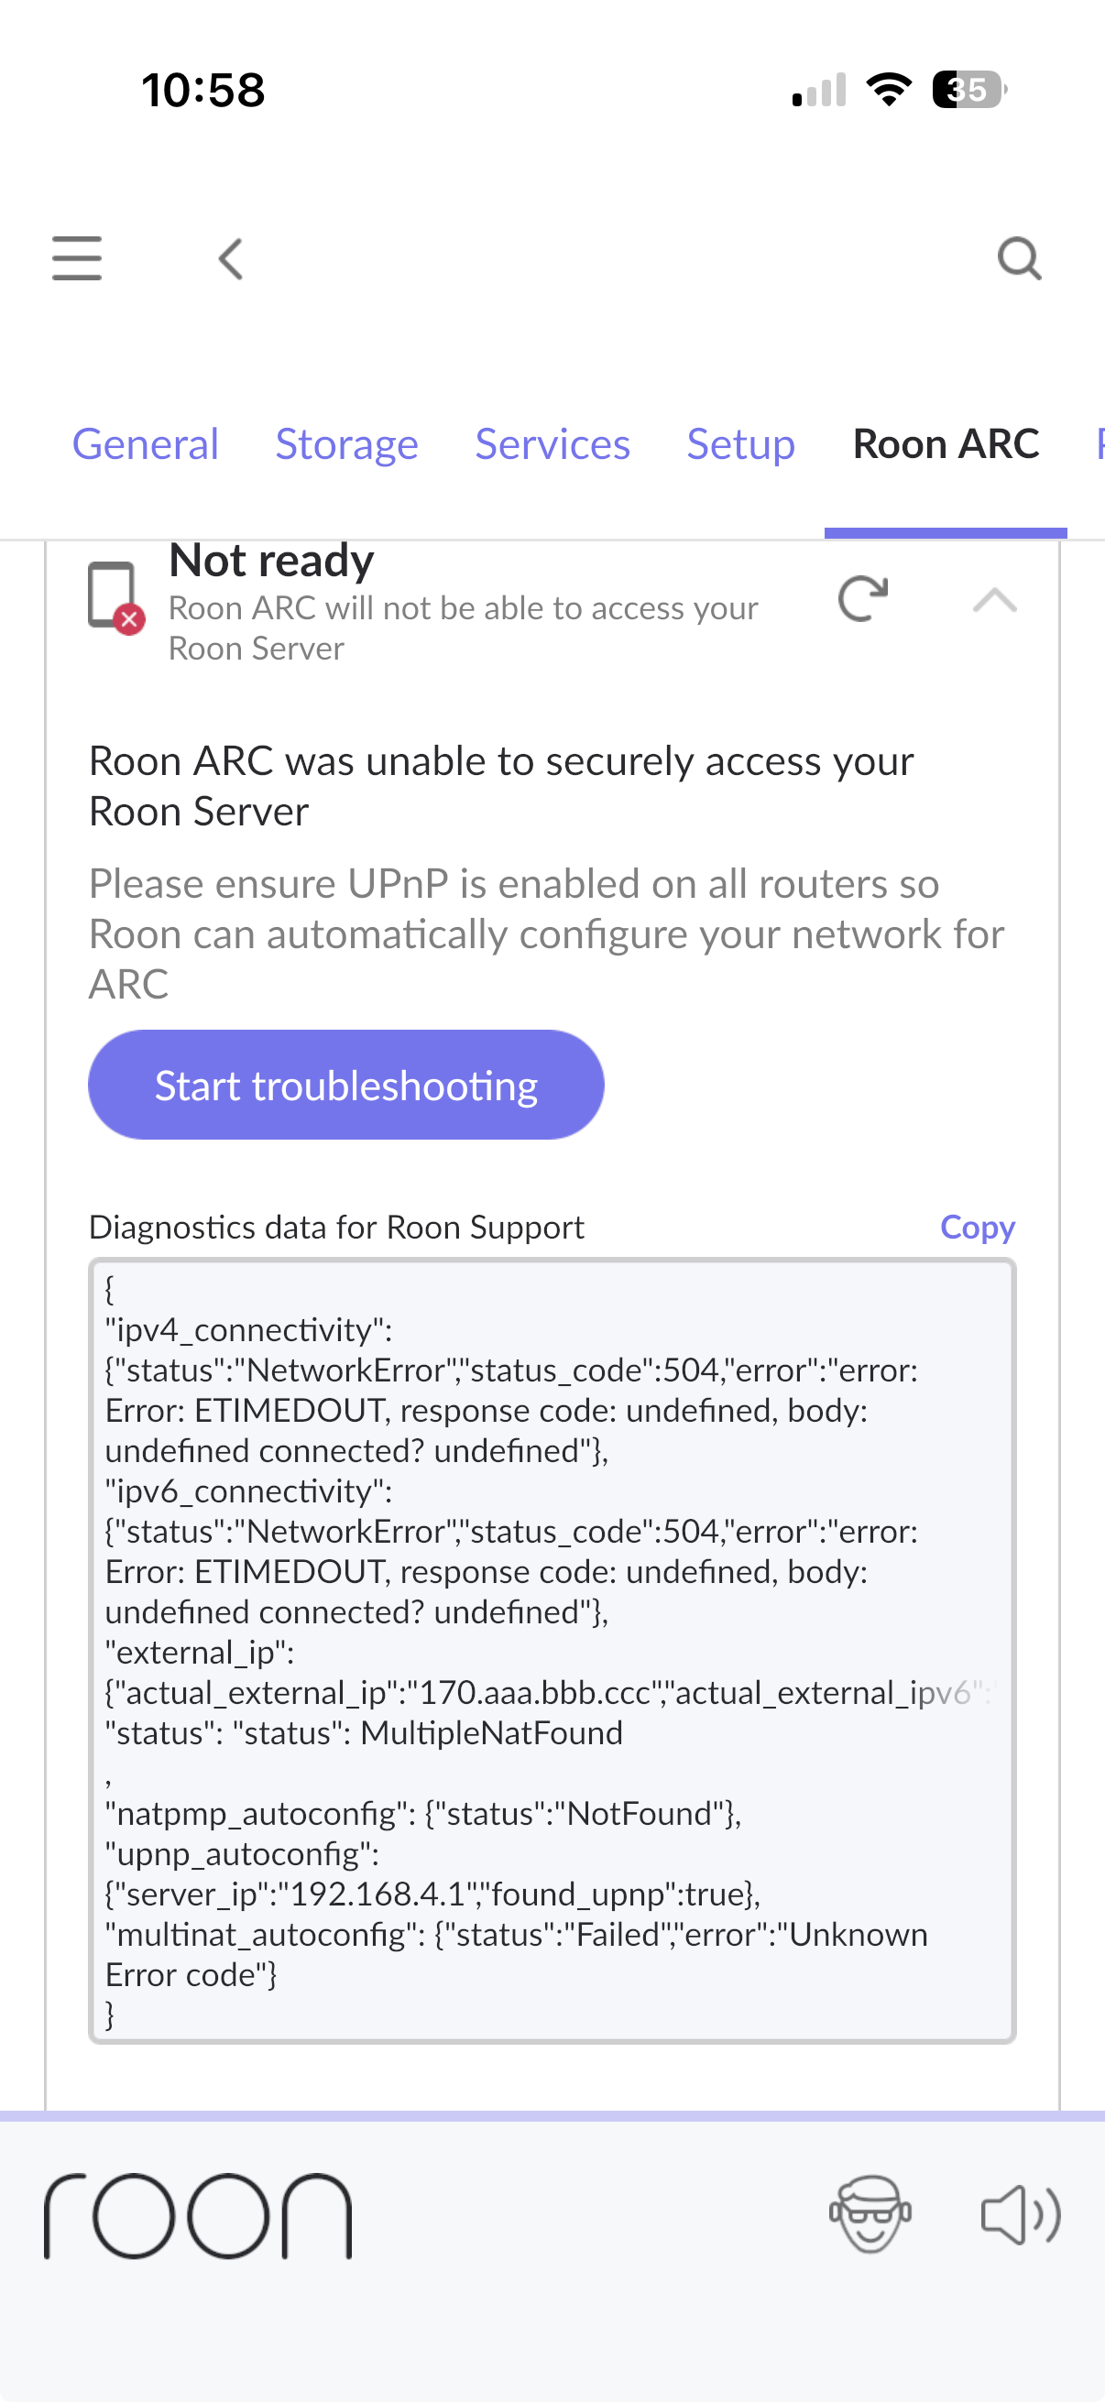This screenshot has width=1105, height=2402.
Task: Open the Setup settings tab
Action: (740, 443)
